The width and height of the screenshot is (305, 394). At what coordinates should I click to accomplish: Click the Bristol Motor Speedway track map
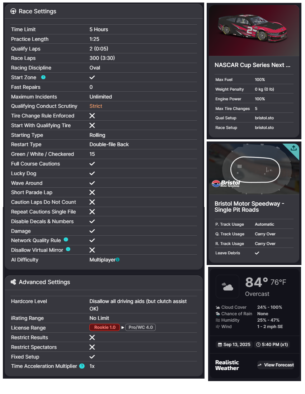(254, 169)
